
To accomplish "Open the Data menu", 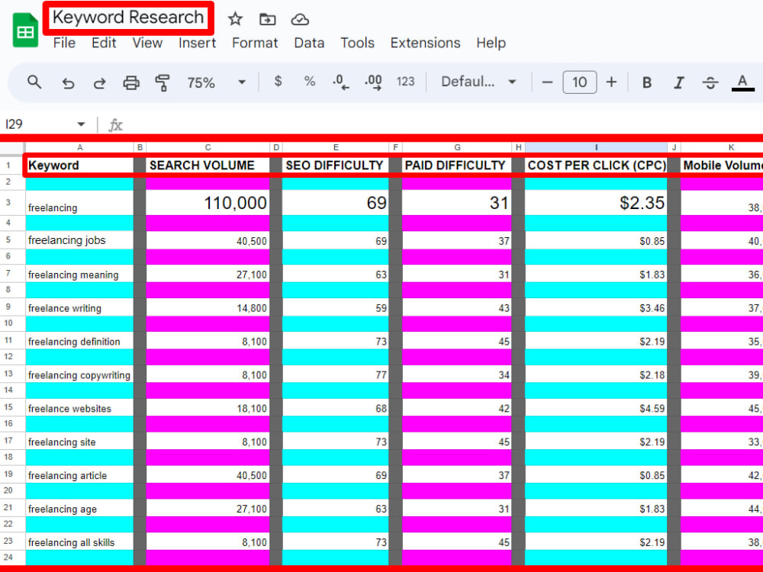I will [309, 43].
